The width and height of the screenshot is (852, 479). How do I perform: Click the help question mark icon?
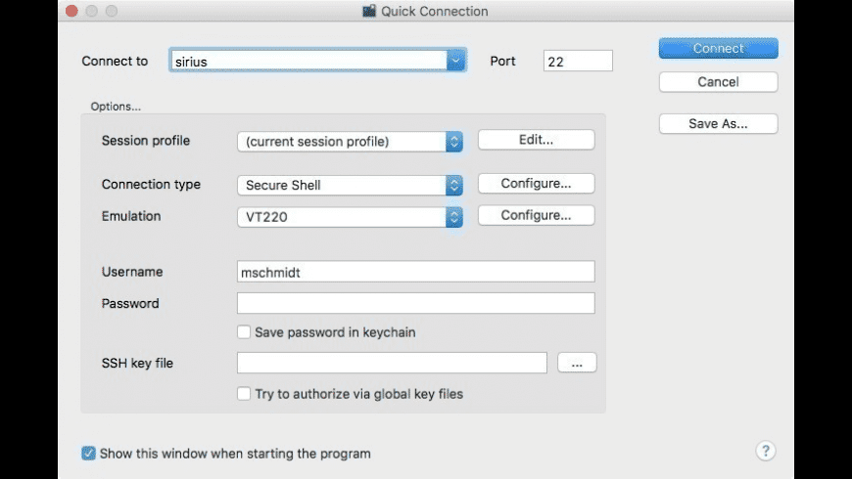tap(766, 451)
